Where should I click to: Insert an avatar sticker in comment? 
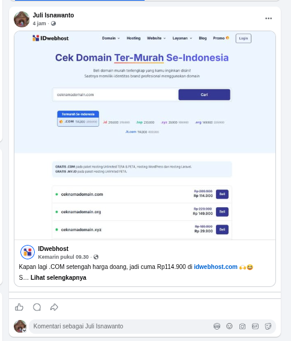217,326
